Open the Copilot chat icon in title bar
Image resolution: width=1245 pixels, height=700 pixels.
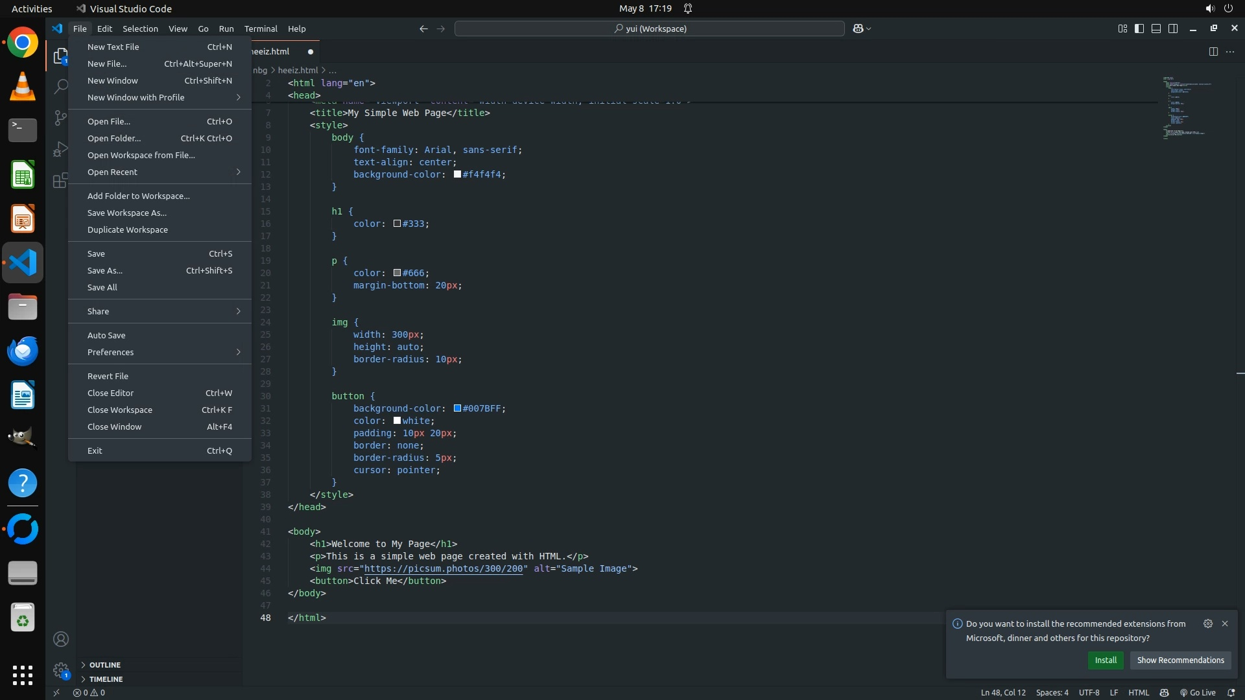(x=858, y=29)
